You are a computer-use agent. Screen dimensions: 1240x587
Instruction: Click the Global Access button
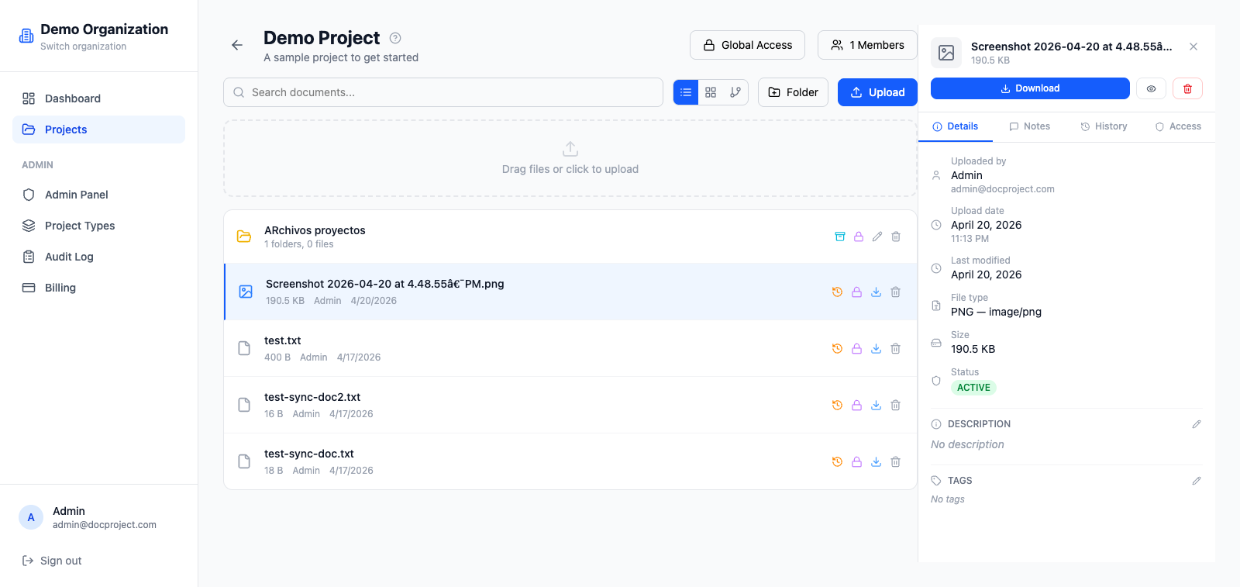point(747,45)
